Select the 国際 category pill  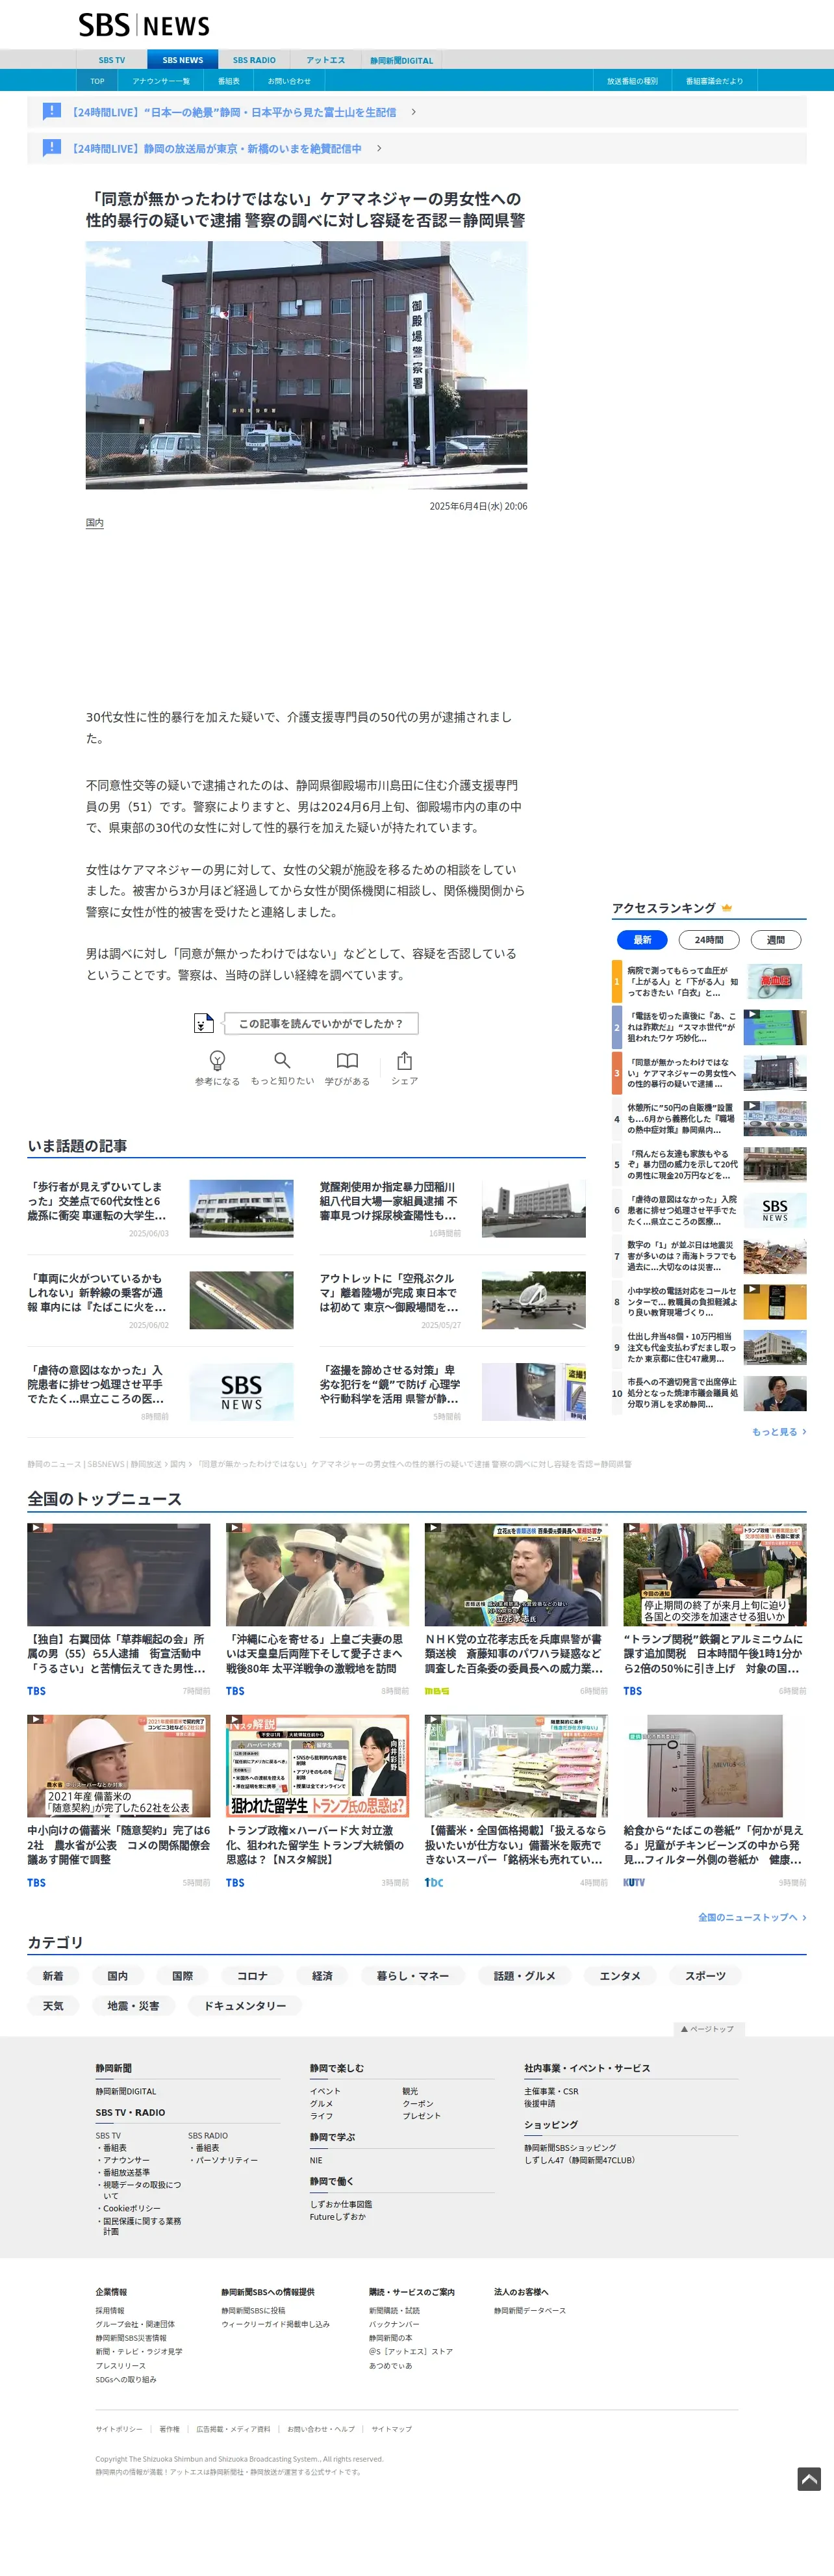pyautogui.click(x=183, y=1975)
